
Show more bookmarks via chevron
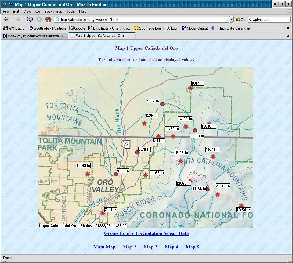(288, 28)
